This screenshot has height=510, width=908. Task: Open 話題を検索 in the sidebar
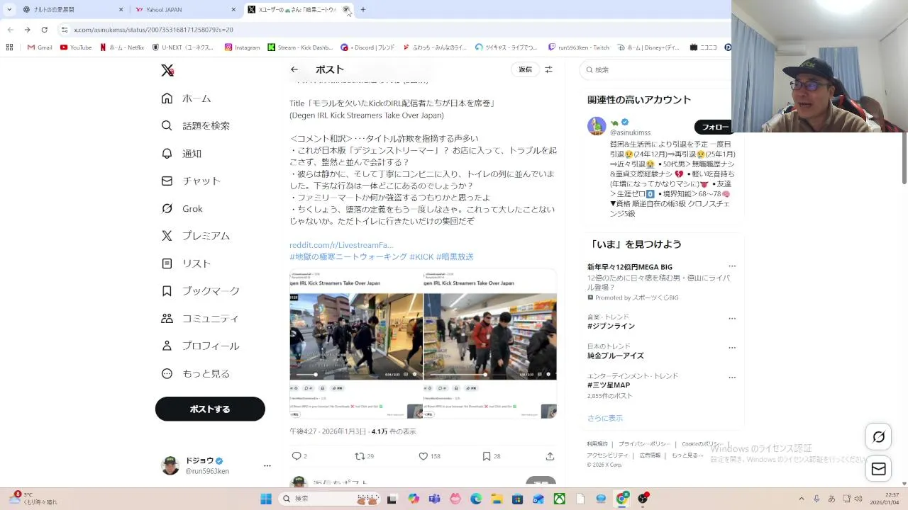pos(195,125)
